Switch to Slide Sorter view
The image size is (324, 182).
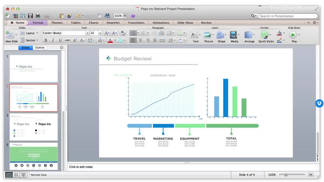click(16, 175)
